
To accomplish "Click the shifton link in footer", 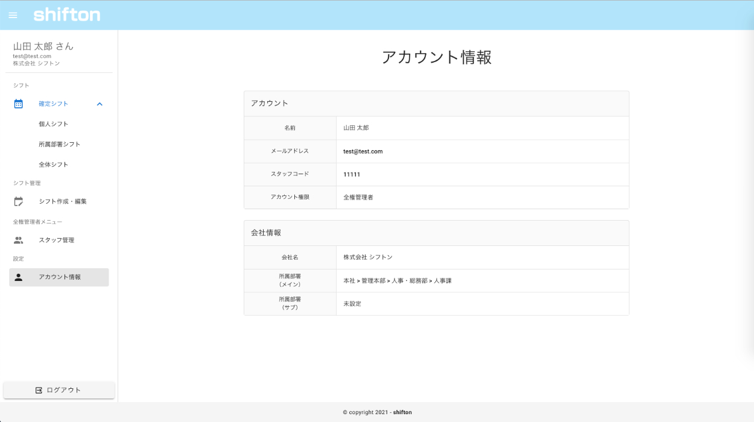I will pyautogui.click(x=402, y=412).
